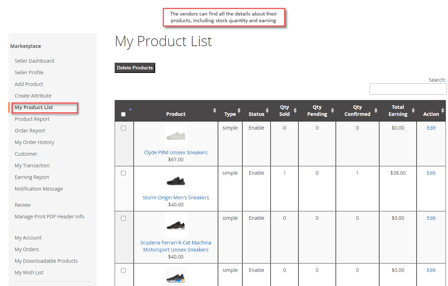Screen dimensions: 448x286
Task: Open Product Report in sidebar
Action: 32,119
